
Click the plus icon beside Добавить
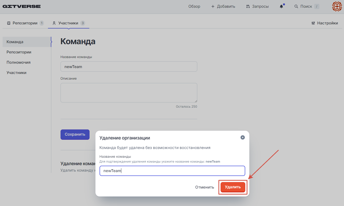[x=213, y=6]
